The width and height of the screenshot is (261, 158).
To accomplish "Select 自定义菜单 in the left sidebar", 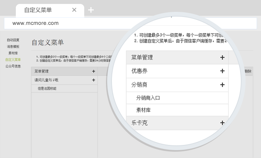I will [x=13, y=60].
